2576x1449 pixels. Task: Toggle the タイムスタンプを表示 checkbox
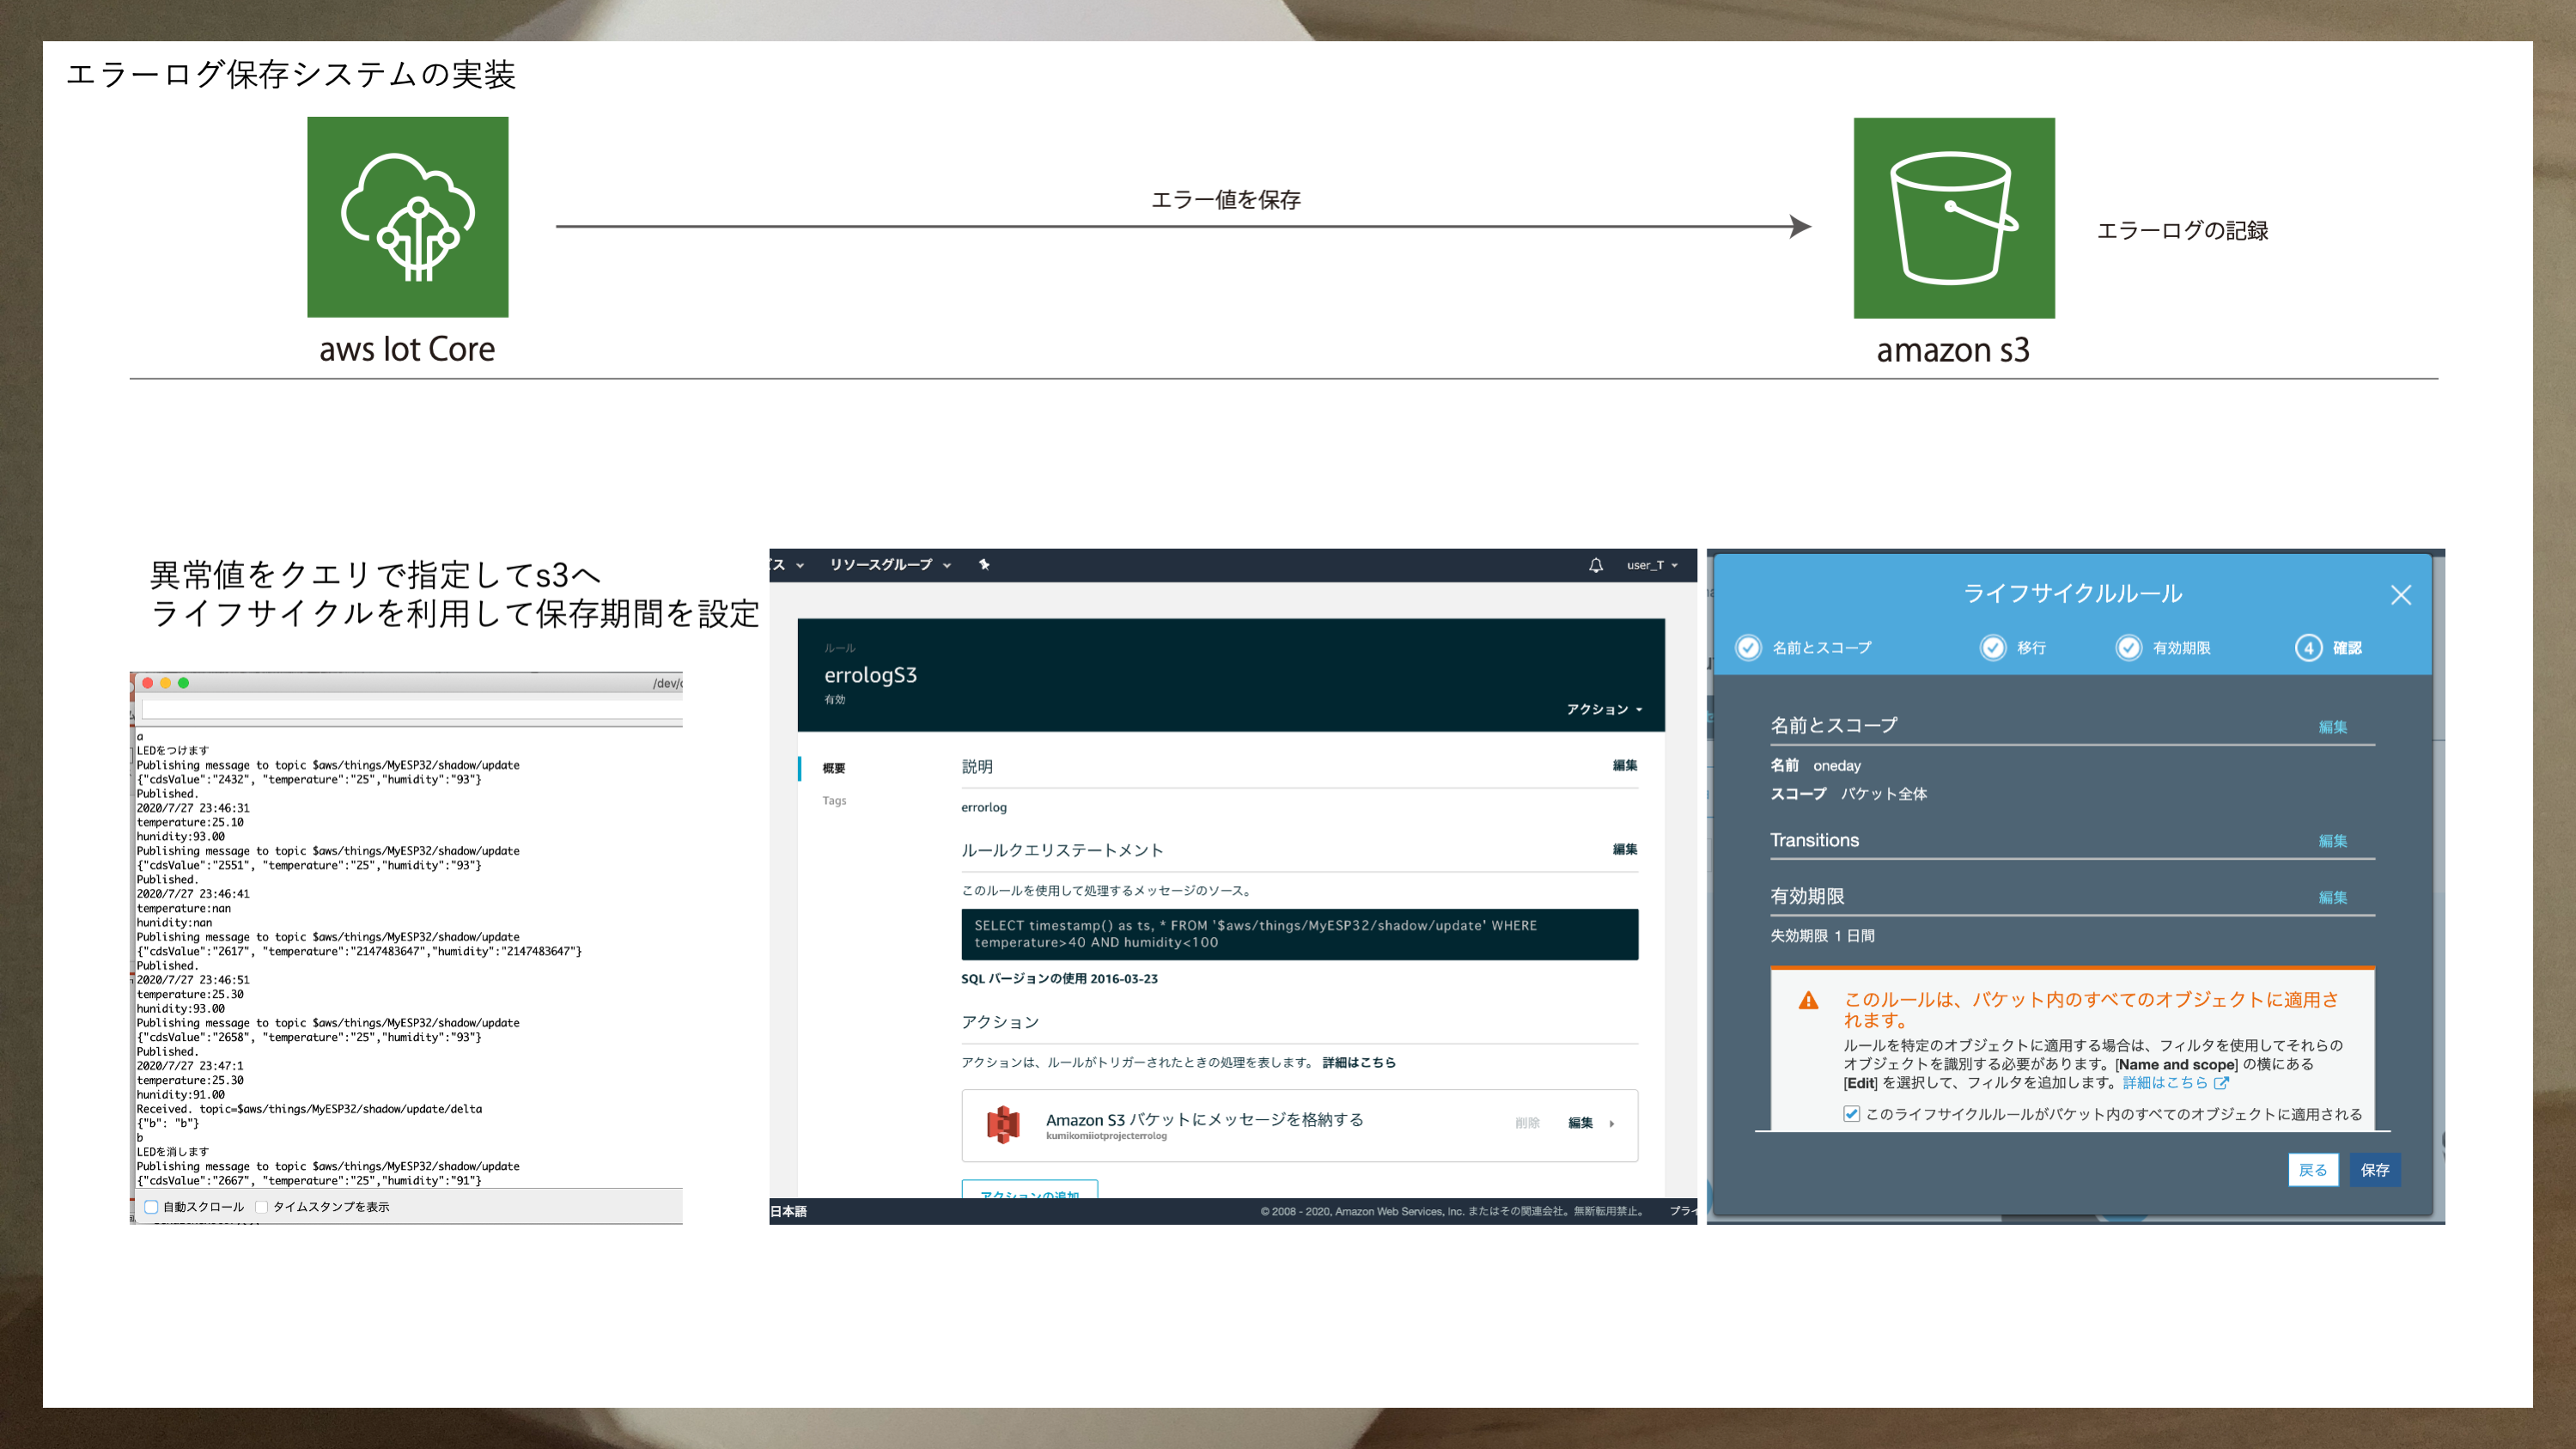[x=262, y=1207]
